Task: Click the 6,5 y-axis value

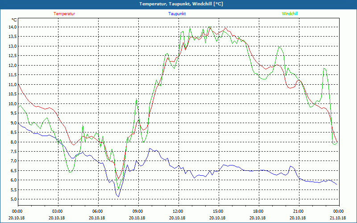Action: point(14,171)
